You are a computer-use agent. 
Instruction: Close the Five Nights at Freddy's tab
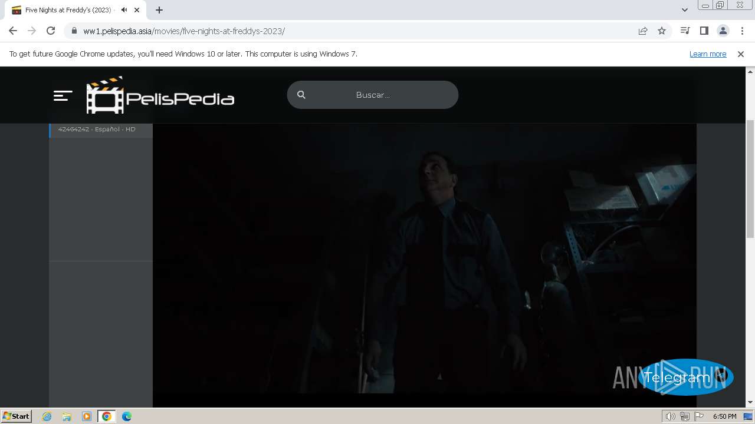point(137,10)
